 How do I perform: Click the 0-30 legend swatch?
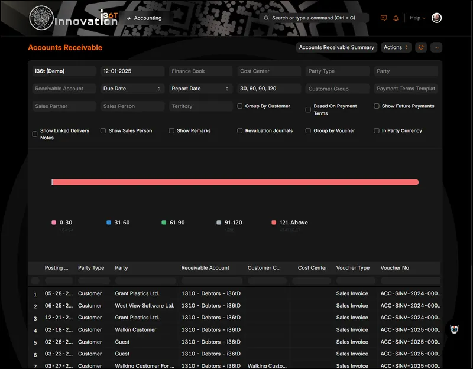[x=54, y=223]
